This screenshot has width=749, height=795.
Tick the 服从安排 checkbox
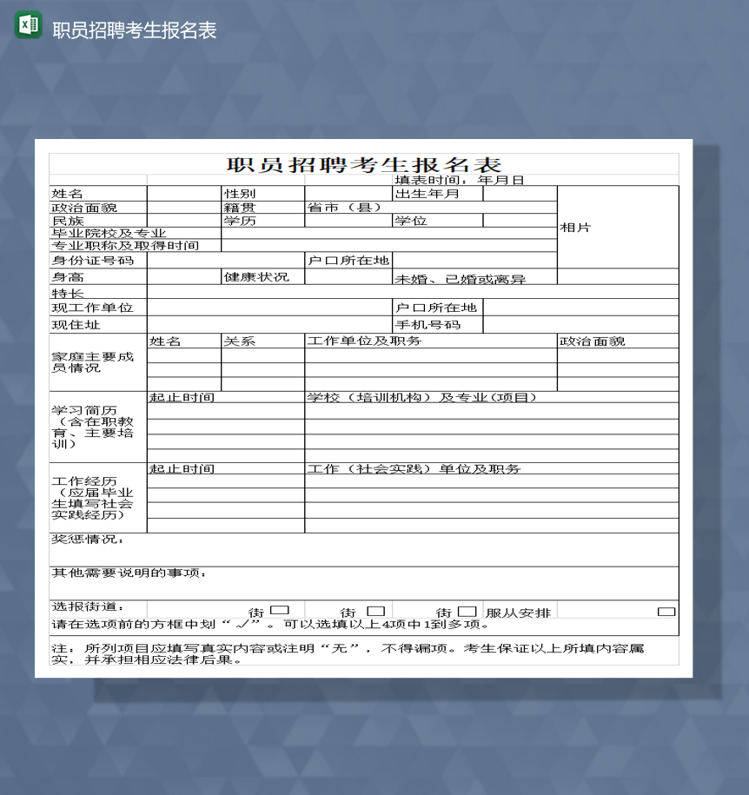667,611
